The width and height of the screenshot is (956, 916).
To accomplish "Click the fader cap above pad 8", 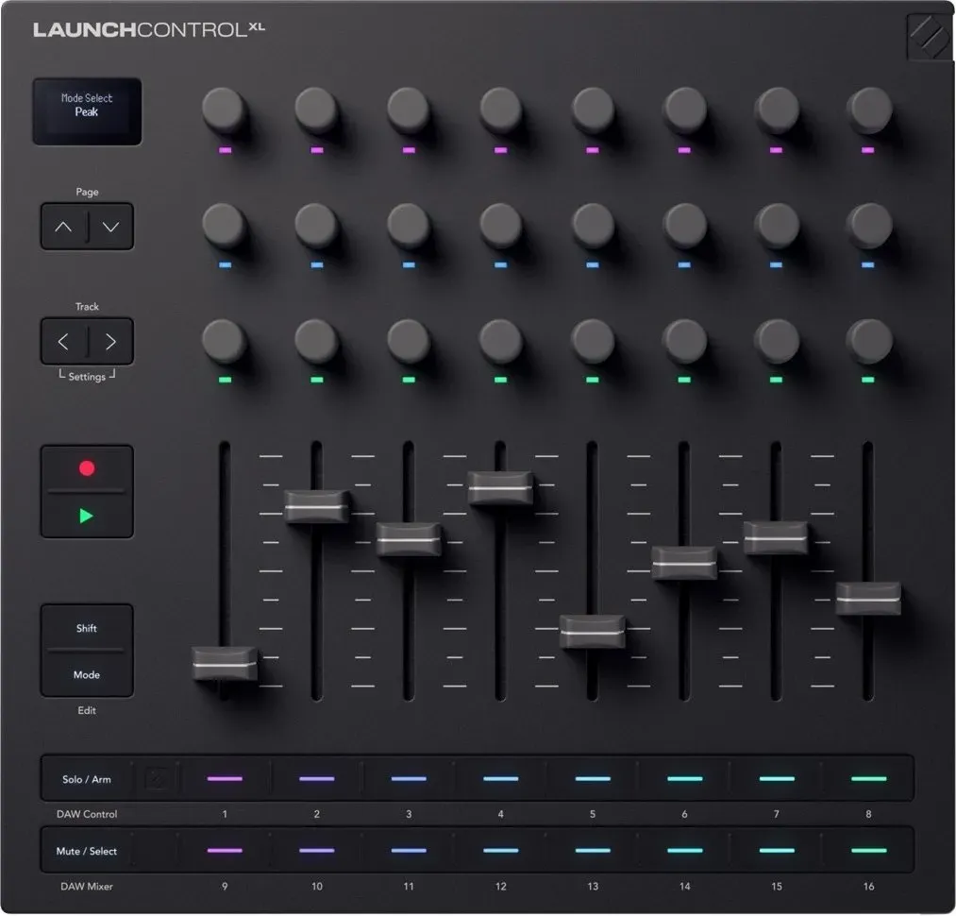I will pyautogui.click(x=868, y=599).
